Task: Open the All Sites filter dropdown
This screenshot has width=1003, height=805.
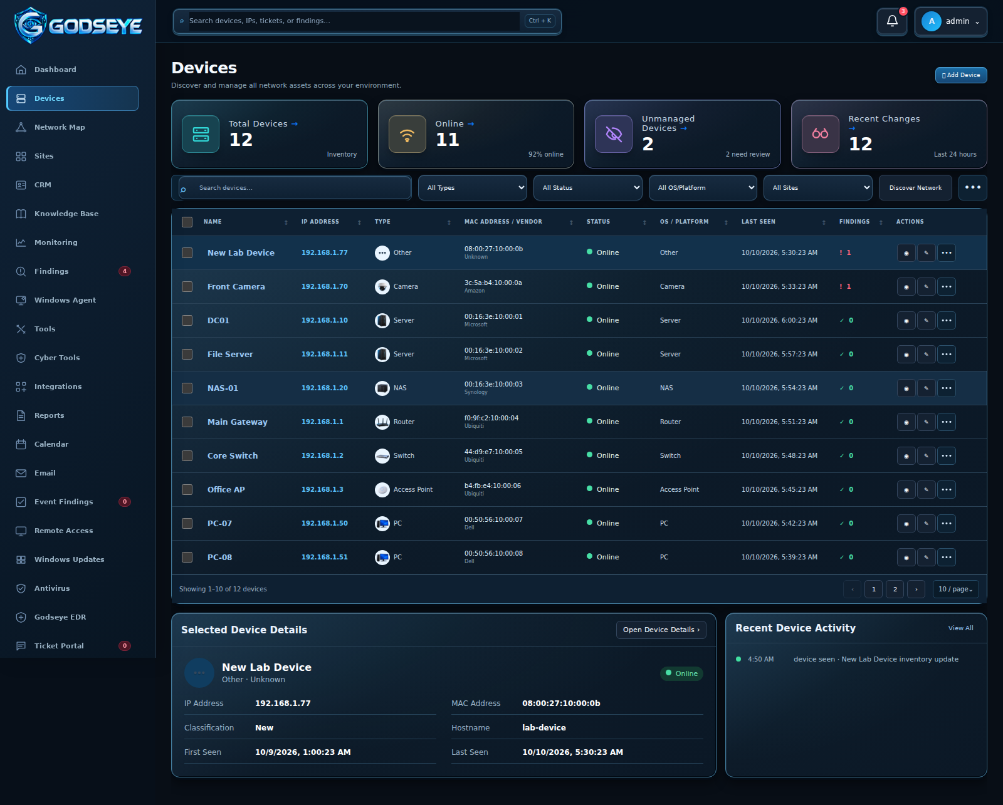Action: pos(818,188)
